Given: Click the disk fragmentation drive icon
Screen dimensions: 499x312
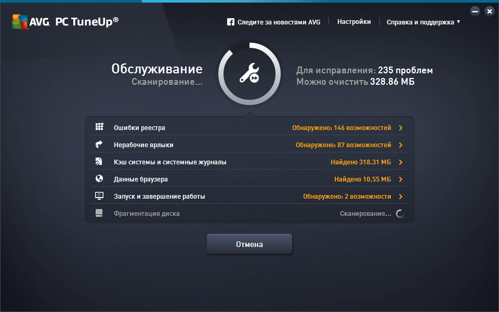Looking at the screenshot, I should [99, 213].
